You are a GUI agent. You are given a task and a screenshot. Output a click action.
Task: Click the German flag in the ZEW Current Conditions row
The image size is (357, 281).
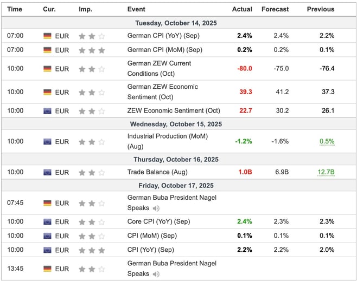pos(48,69)
